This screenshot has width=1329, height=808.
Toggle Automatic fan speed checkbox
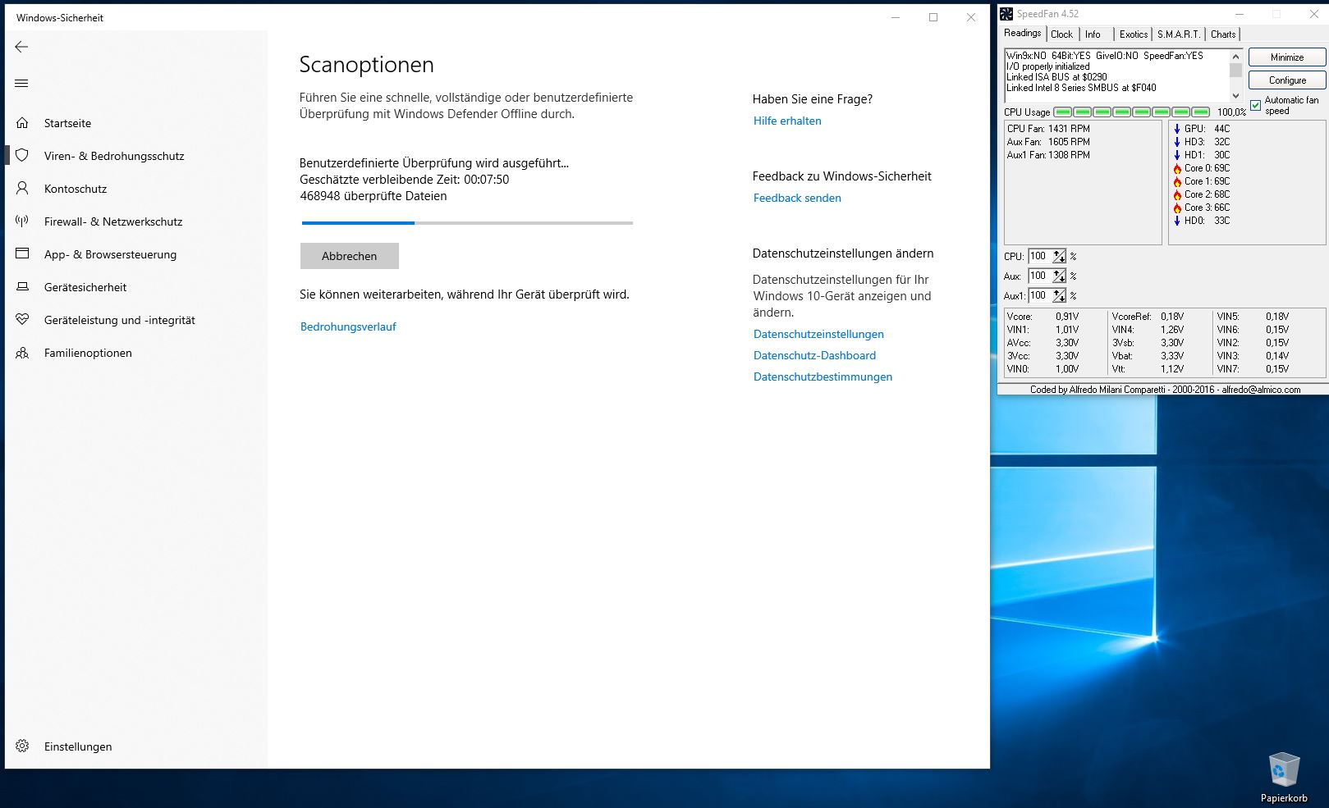[x=1255, y=105]
